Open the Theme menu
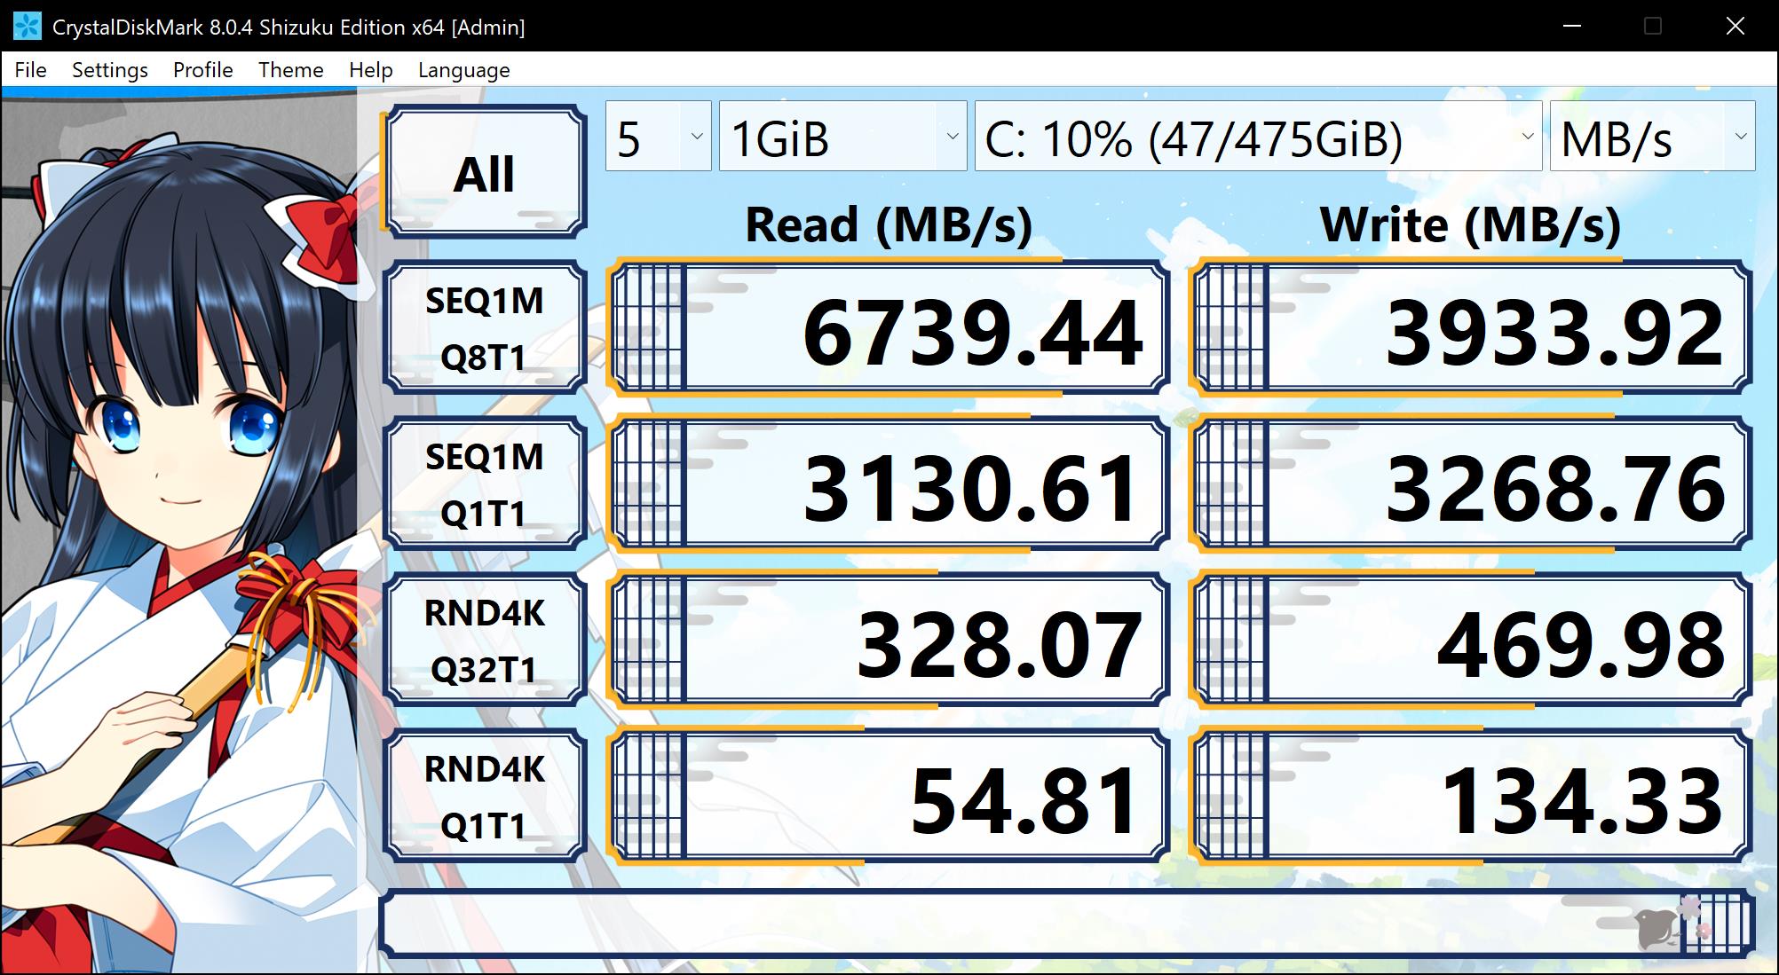This screenshot has width=1779, height=975. pos(291,70)
